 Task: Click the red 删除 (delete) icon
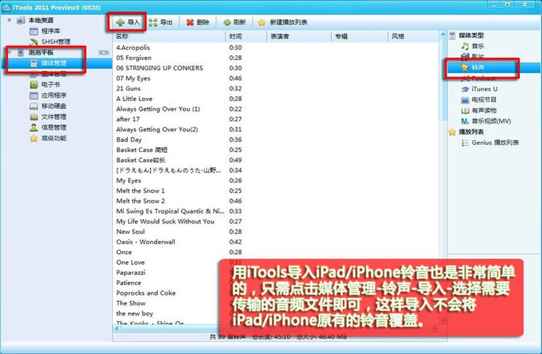point(190,22)
